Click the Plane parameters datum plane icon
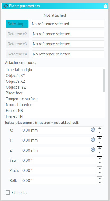The width and height of the screenshot is (110, 201). point(6,6)
